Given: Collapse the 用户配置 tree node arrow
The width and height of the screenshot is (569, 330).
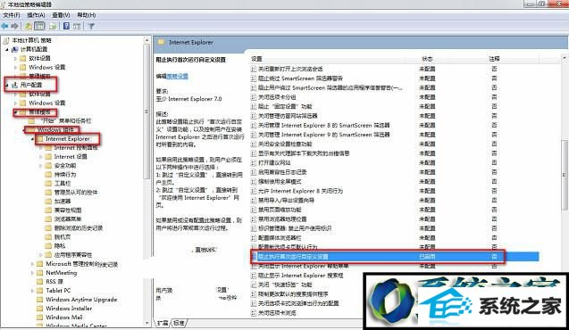Looking at the screenshot, I should [7, 85].
